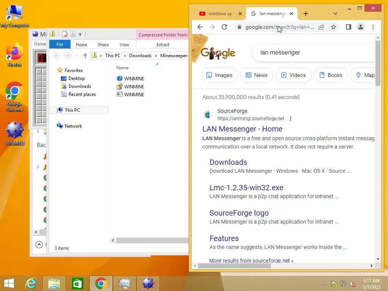Screen dimensions: 388x291
Task: Sort files by the Name column header
Action: point(122,68)
